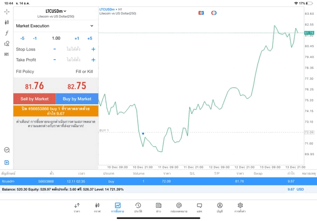This screenshot has height=221, width=317.
Task: Change the H1 timeframe setting
Action: click(x=6, y=54)
